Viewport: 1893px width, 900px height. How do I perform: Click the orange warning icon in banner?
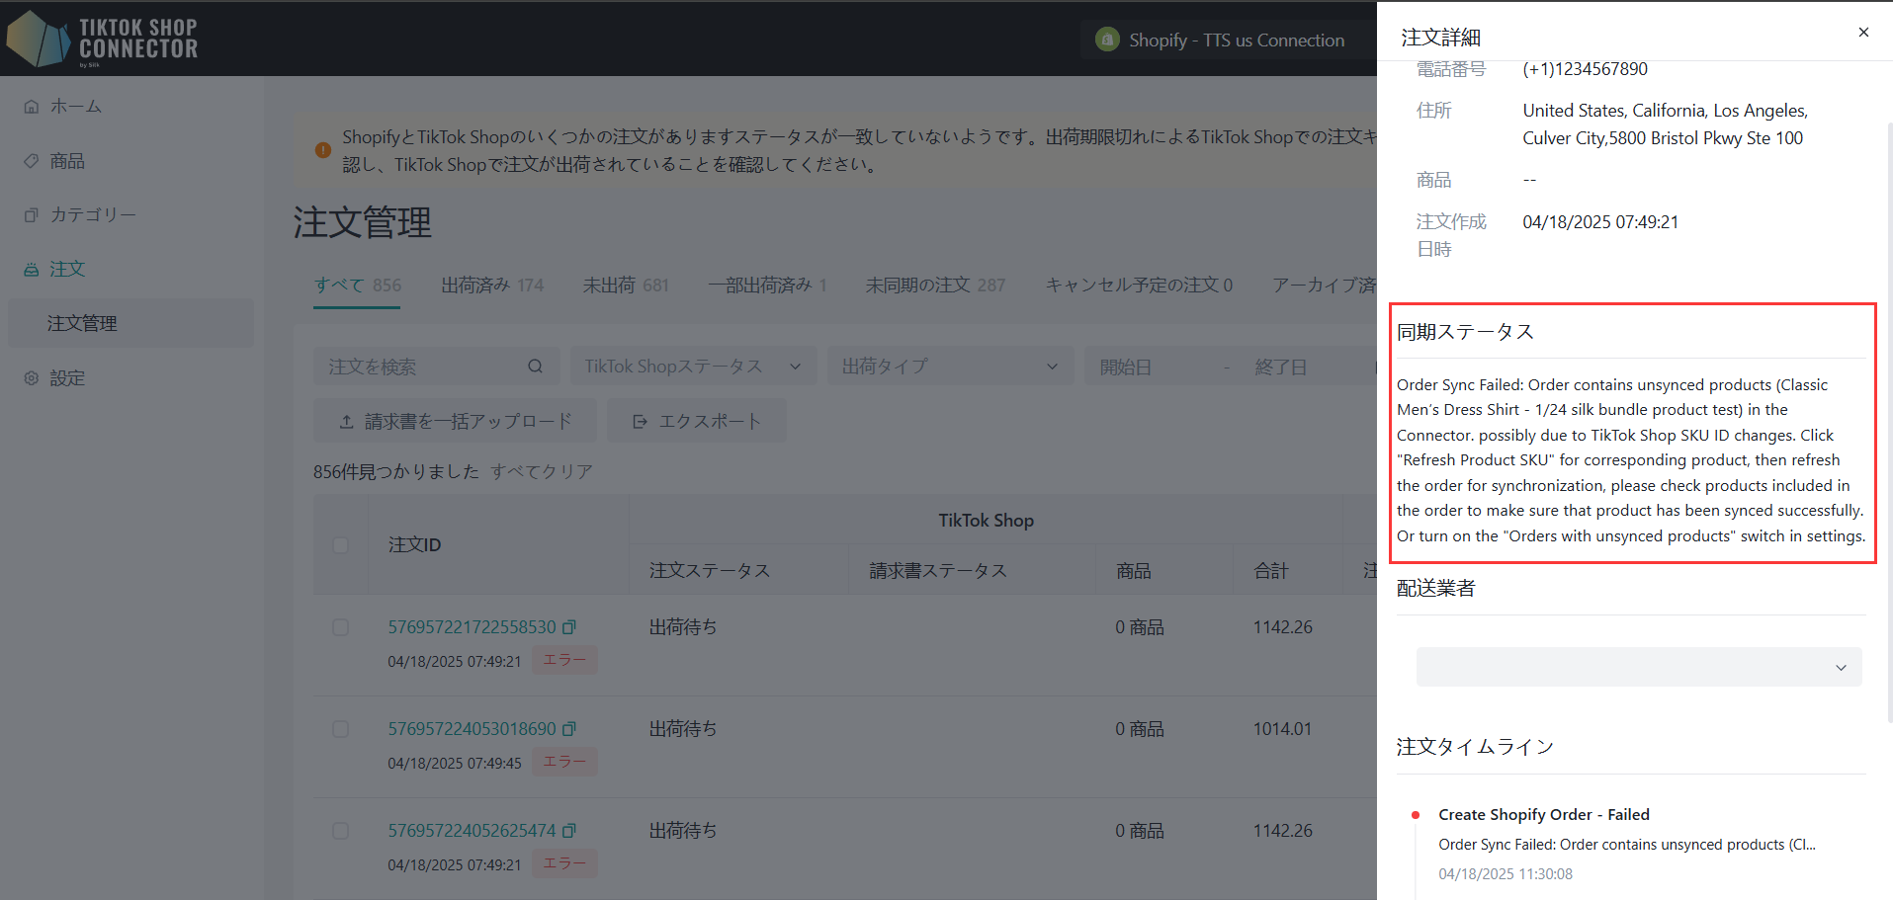click(323, 150)
